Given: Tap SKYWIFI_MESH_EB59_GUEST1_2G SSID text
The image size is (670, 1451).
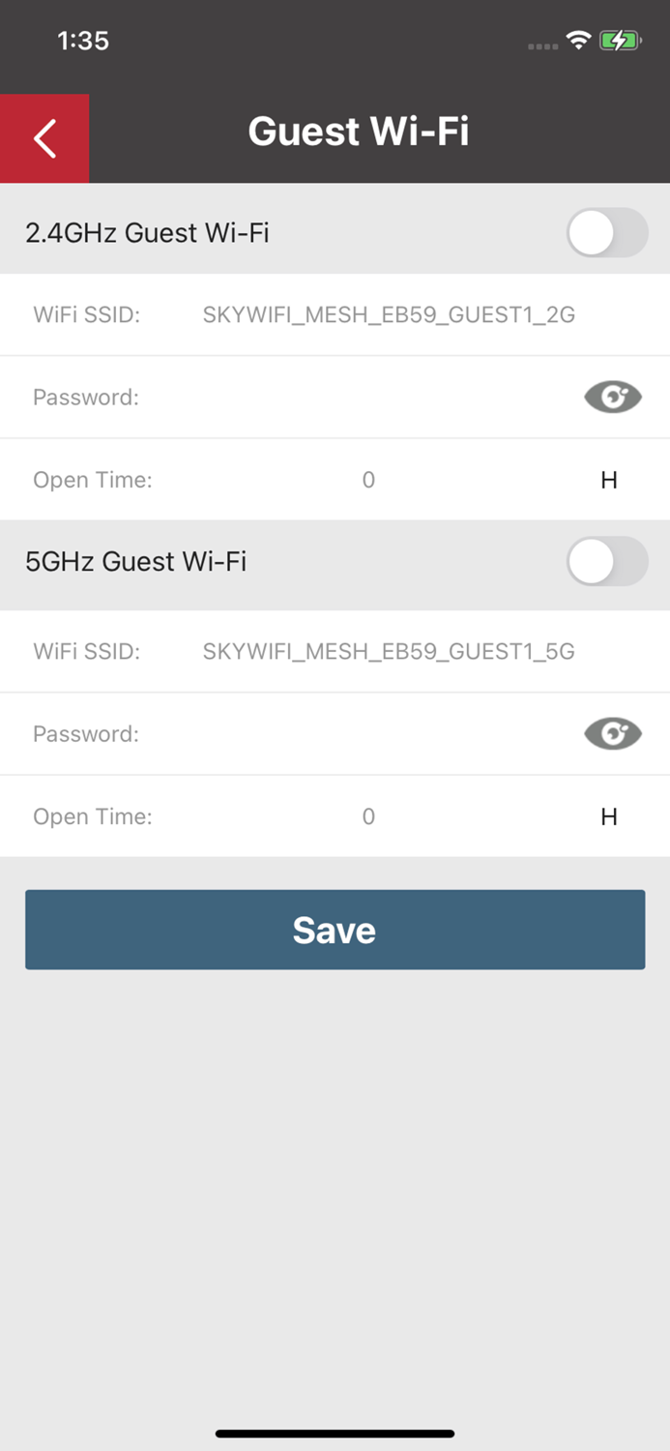Looking at the screenshot, I should pos(389,314).
